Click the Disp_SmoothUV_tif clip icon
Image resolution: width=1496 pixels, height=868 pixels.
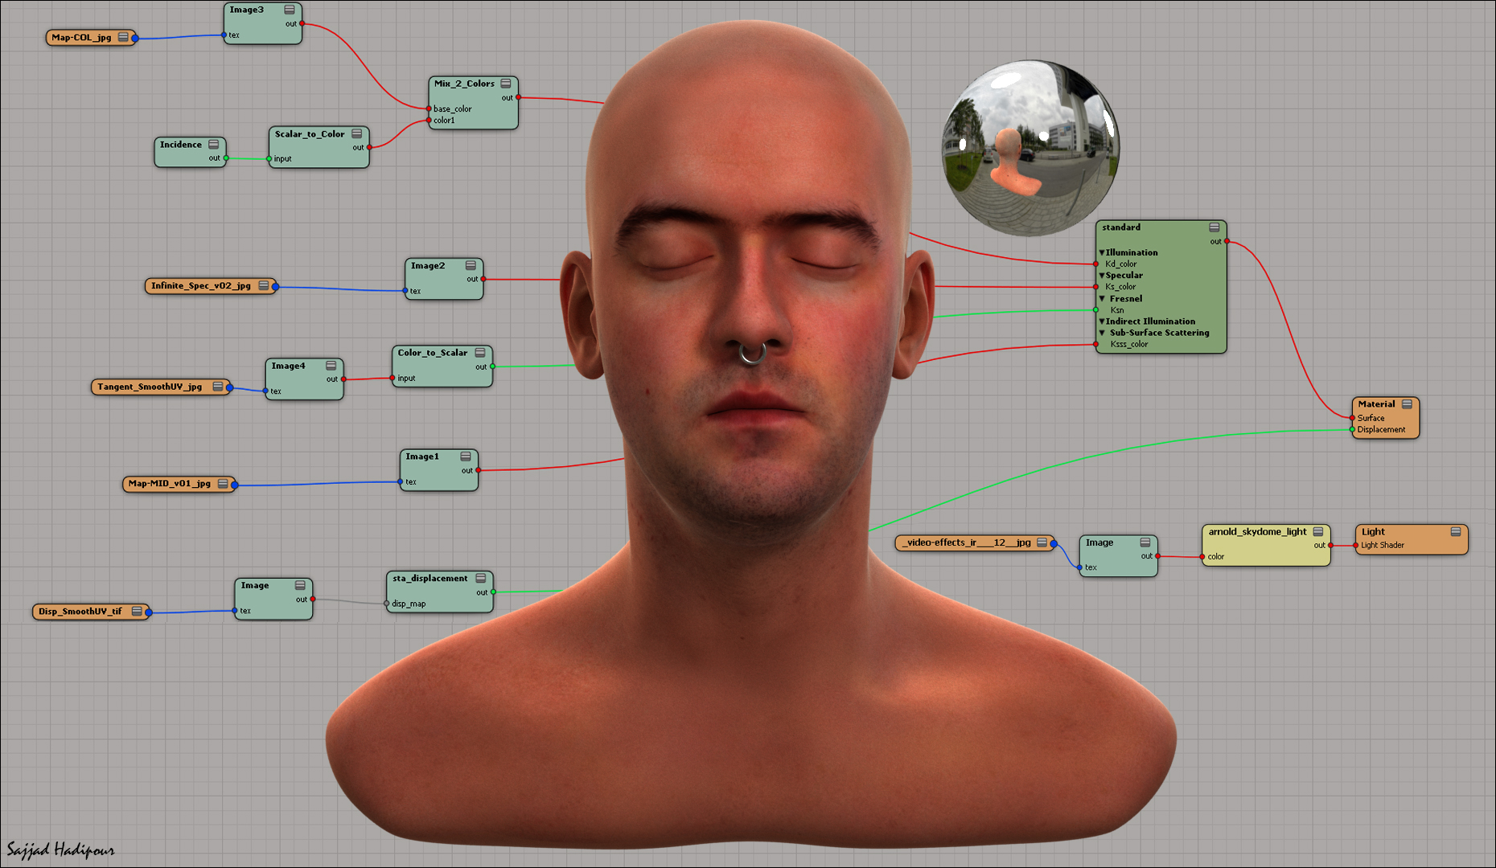[137, 611]
